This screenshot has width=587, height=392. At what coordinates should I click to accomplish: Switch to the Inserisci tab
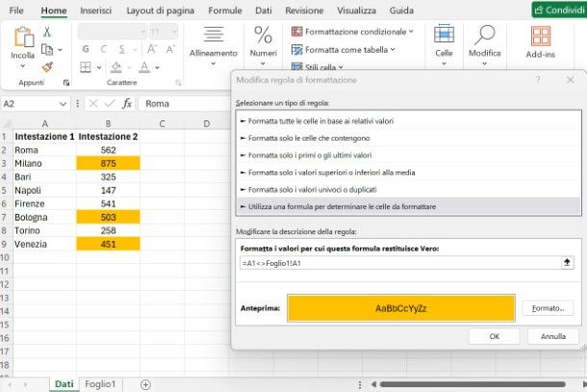coord(96,11)
